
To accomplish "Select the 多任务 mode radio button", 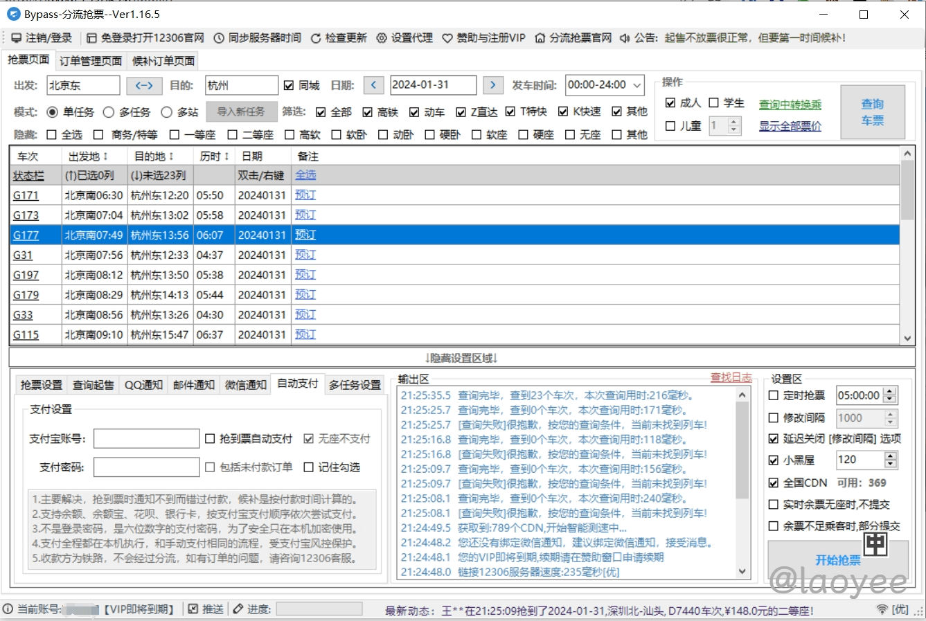I will [109, 112].
